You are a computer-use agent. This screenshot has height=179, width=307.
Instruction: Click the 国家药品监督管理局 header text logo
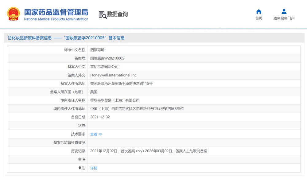[x=56, y=13]
